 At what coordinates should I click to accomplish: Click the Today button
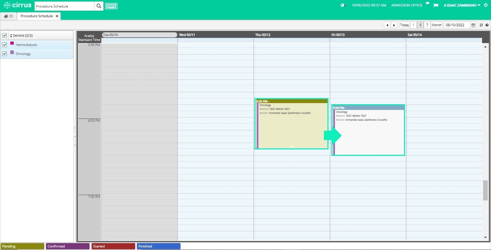click(405, 25)
